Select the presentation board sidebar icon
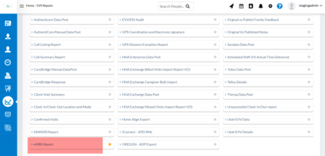This screenshot has height=156, width=325. (8, 89)
